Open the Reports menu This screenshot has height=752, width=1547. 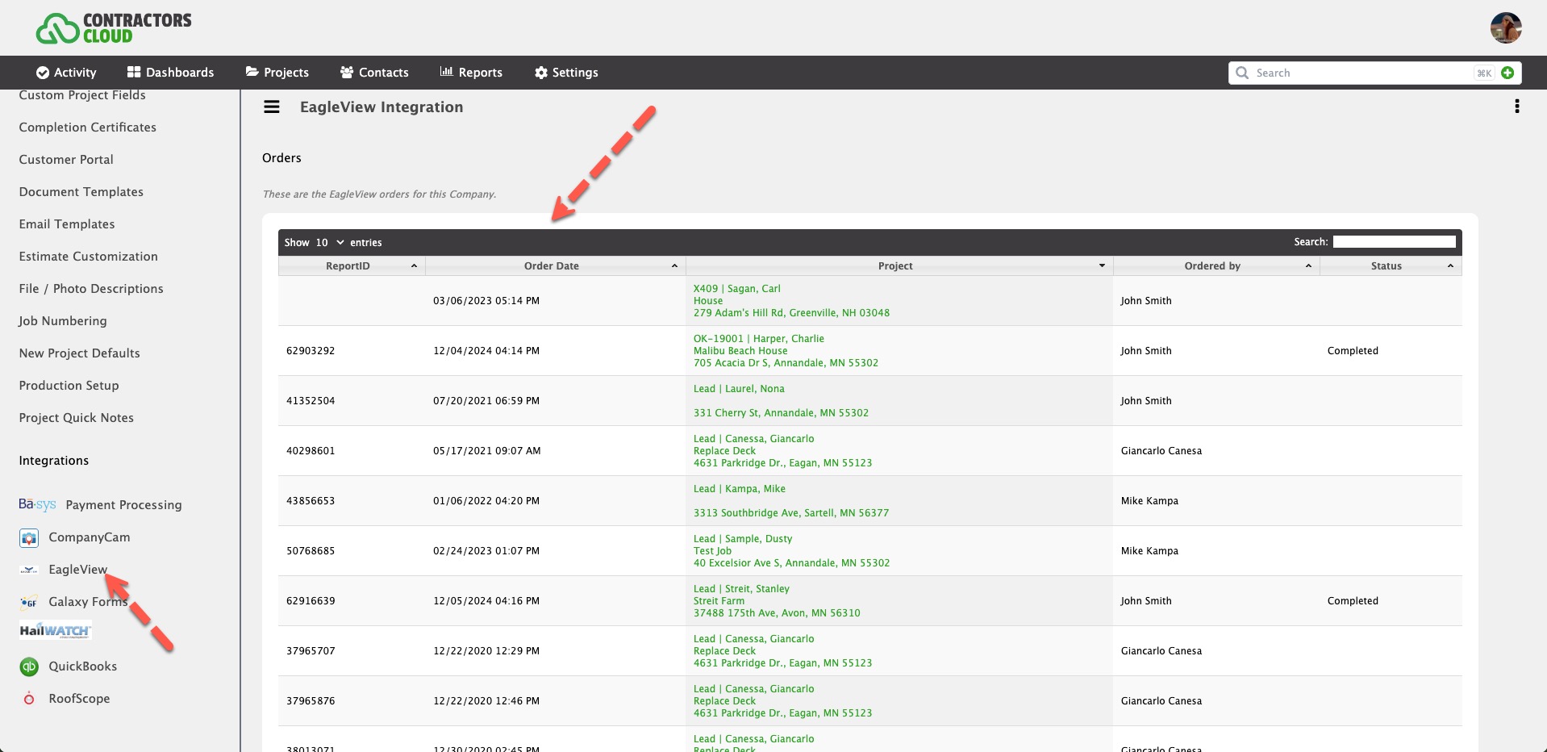(471, 73)
